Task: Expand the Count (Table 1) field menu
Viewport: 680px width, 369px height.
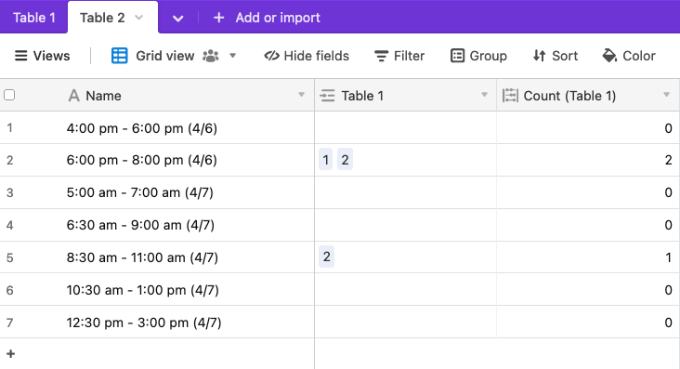Action: (667, 95)
